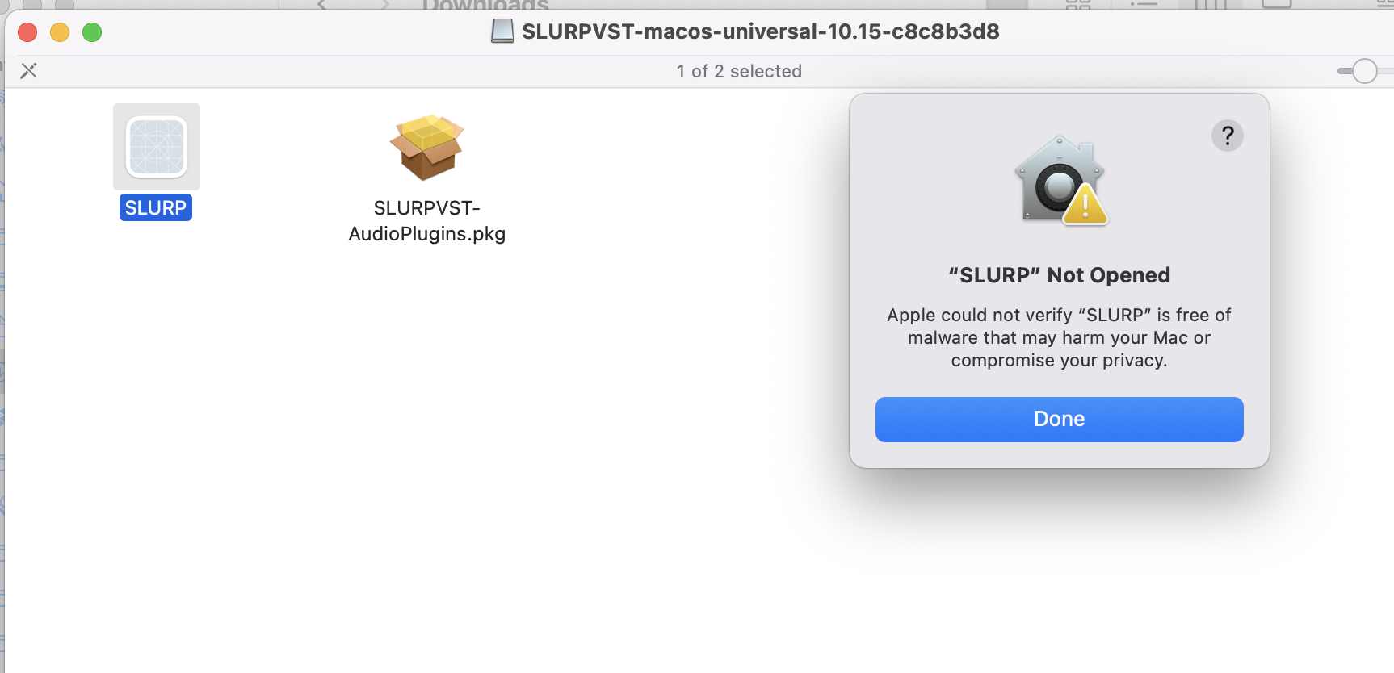Click the SLURPVST-AudioPlugins.pkg file name text
This screenshot has width=1394, height=673.
[x=426, y=220]
